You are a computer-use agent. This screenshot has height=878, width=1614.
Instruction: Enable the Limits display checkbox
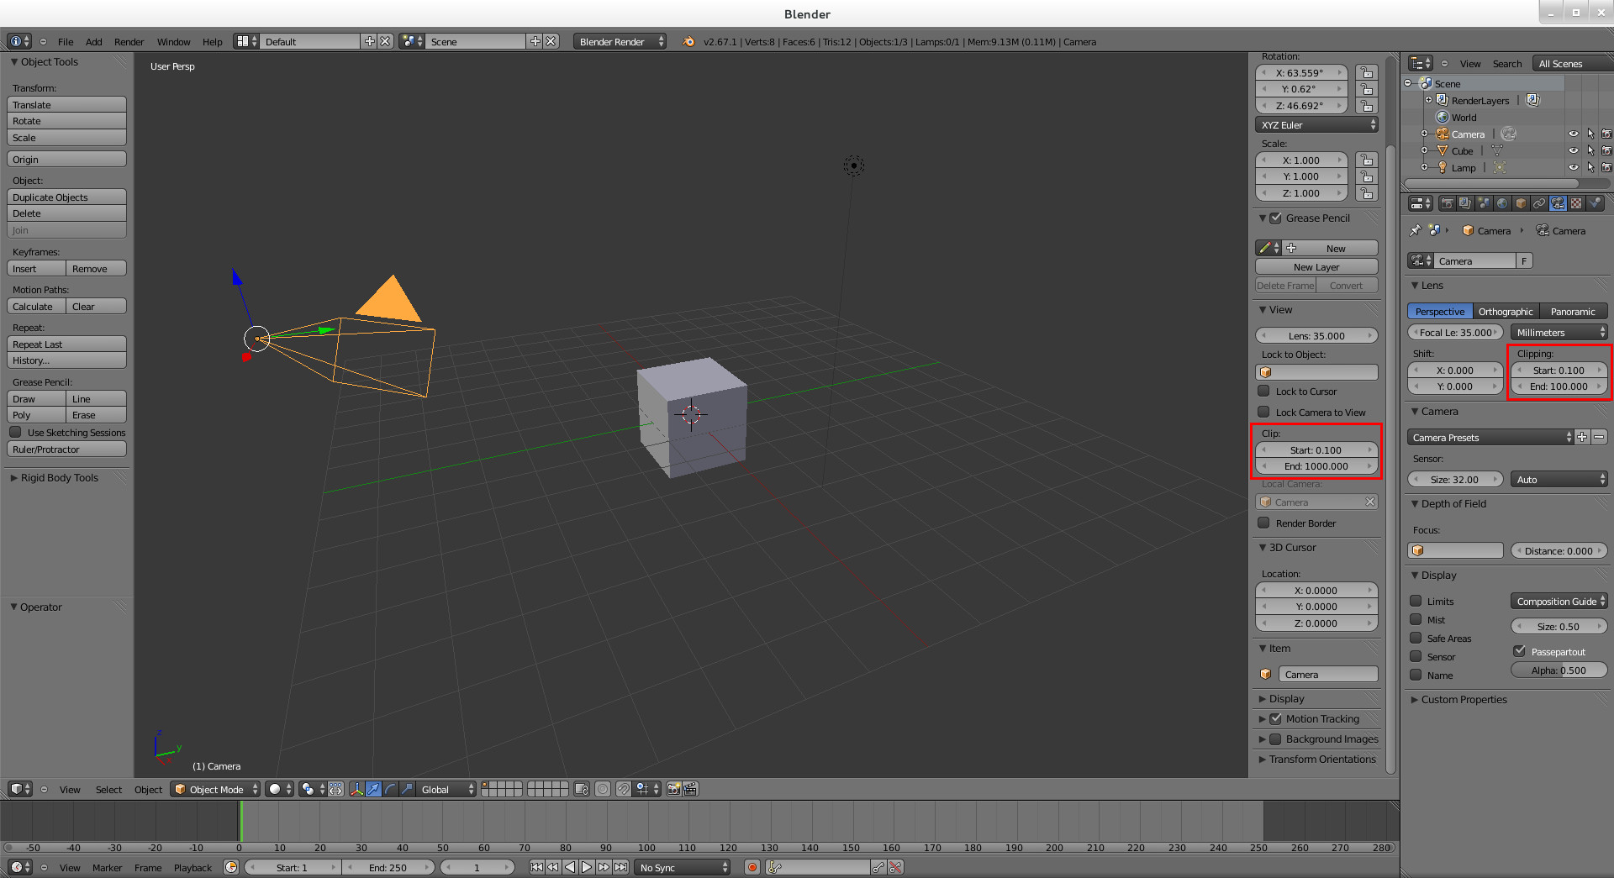pyautogui.click(x=1416, y=601)
